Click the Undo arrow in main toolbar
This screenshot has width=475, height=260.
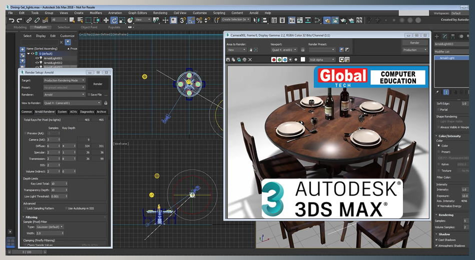(x=12, y=20)
